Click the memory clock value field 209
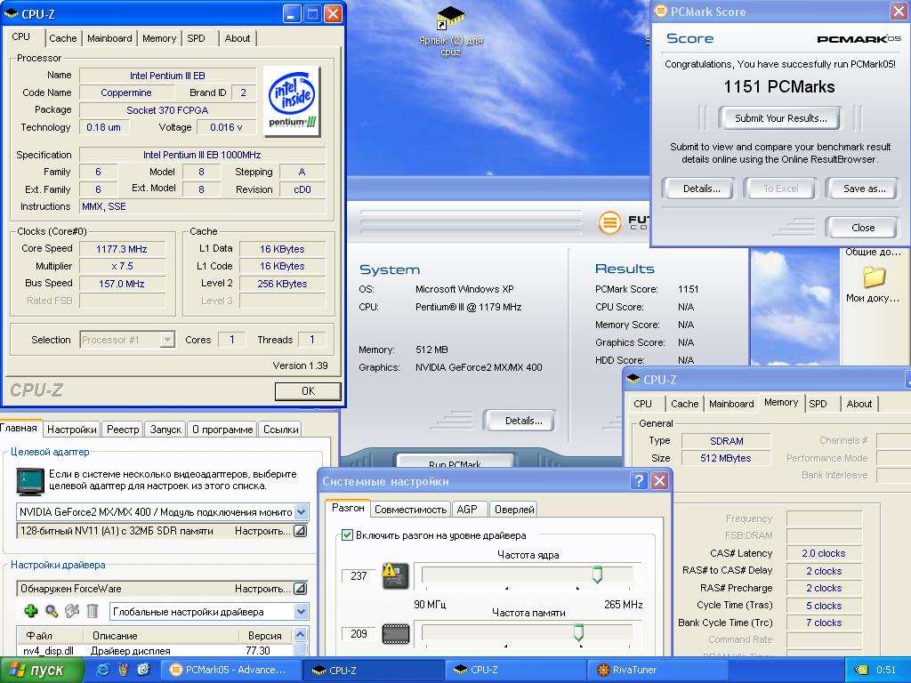911x683 pixels. [x=359, y=633]
